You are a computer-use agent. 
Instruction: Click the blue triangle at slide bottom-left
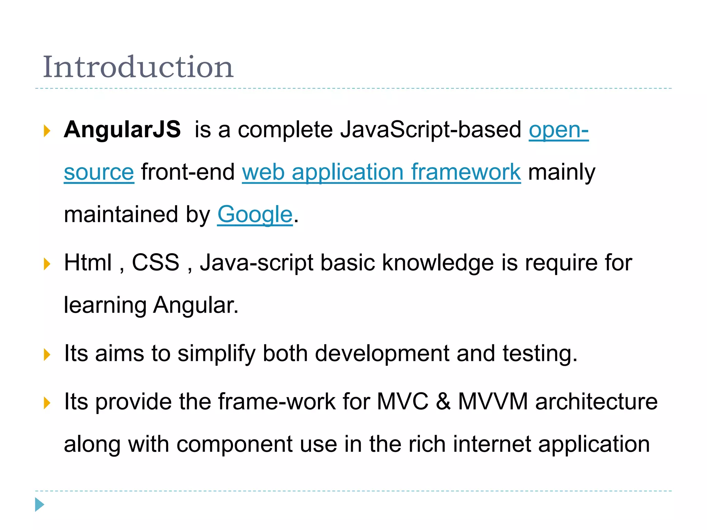[x=39, y=504]
